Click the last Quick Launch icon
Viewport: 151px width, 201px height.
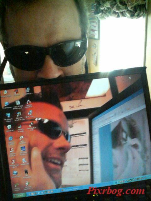click(x=52, y=192)
